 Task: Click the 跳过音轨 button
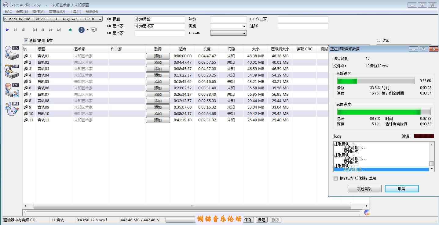(x=364, y=189)
